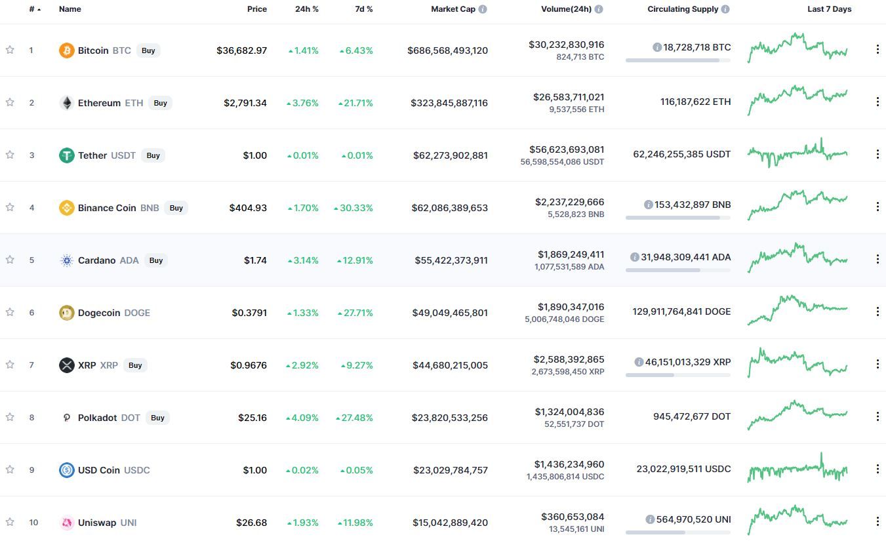
Task: Open the USD Coin USDC page link
Action: [x=114, y=470]
